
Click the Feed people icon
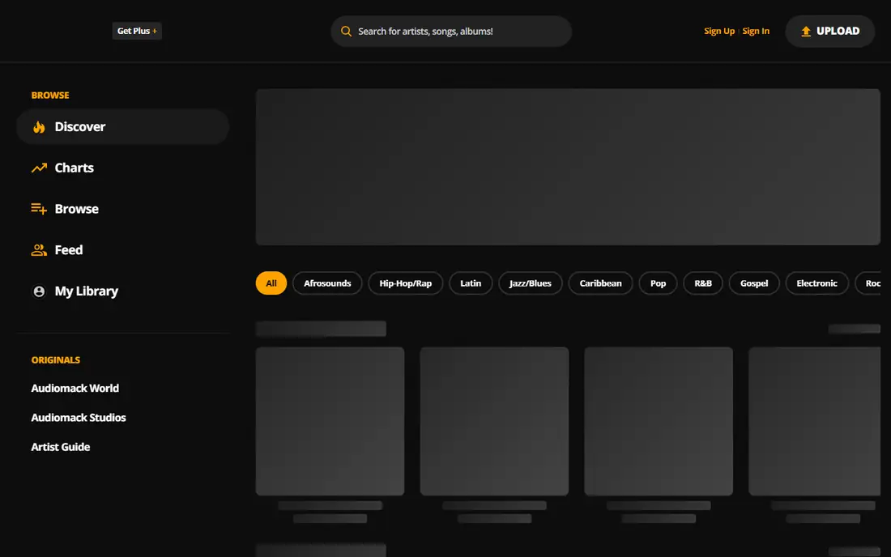pos(39,250)
